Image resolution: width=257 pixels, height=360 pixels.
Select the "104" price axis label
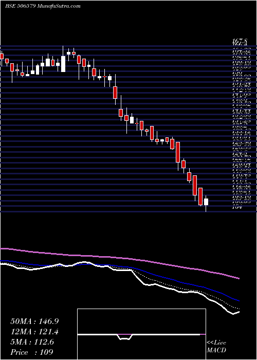point(237,207)
